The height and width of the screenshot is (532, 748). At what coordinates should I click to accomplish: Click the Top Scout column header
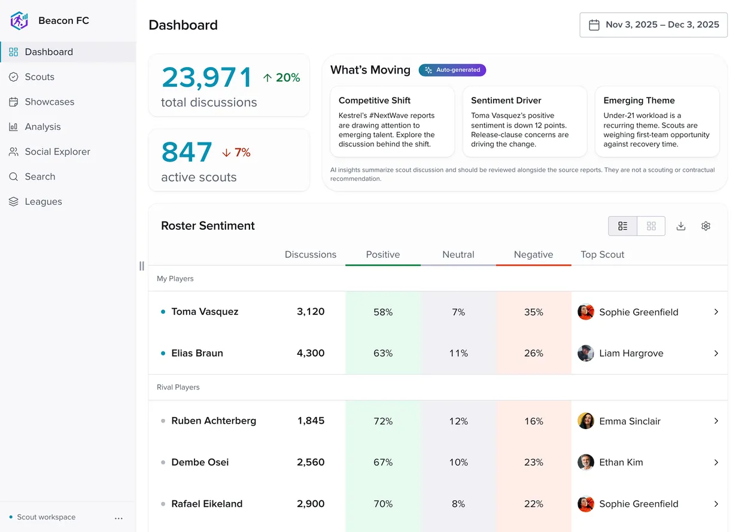[602, 254]
